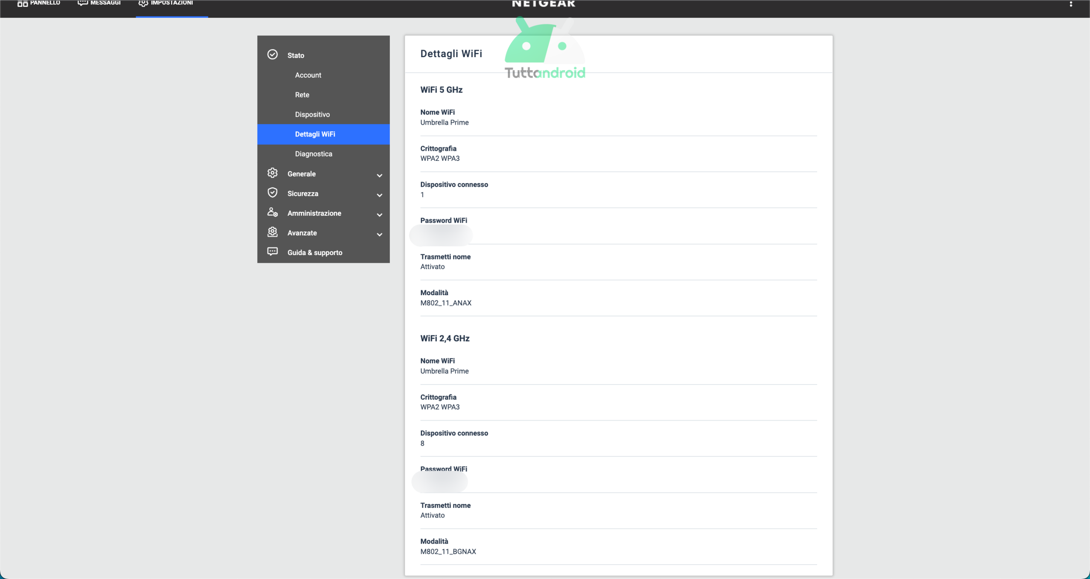Click the 2,4 GHz connected device count 8
Image resolution: width=1090 pixels, height=579 pixels.
coord(422,443)
